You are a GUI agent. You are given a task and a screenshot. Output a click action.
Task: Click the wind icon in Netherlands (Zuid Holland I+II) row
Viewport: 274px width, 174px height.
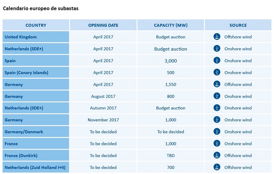216,167
